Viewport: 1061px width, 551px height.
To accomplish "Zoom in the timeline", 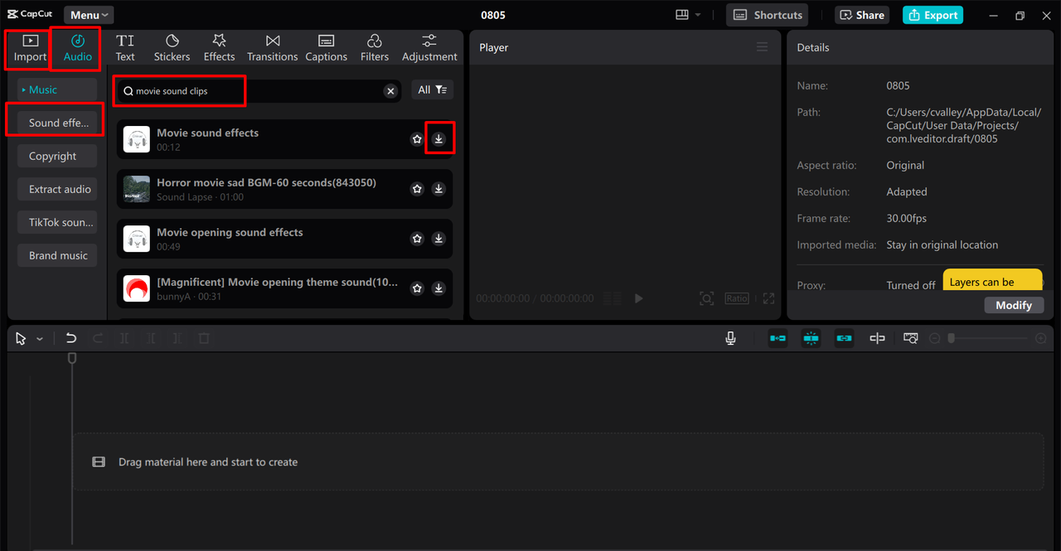I will point(1041,338).
